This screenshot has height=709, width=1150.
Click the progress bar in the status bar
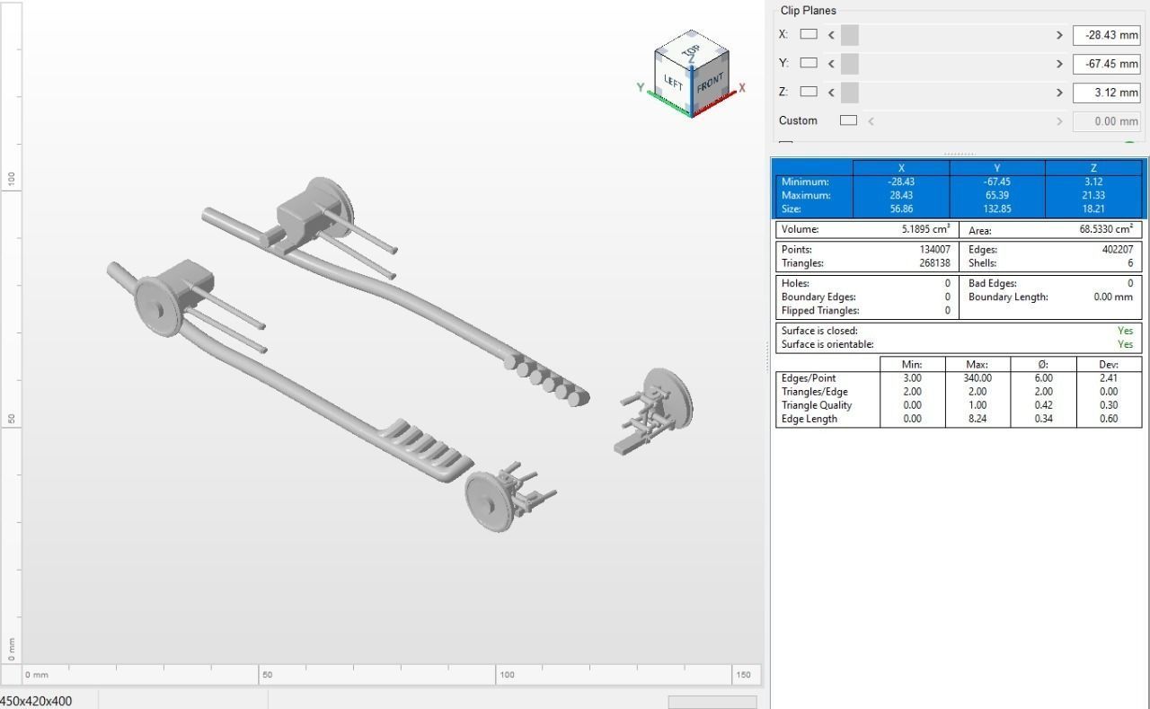[712, 702]
